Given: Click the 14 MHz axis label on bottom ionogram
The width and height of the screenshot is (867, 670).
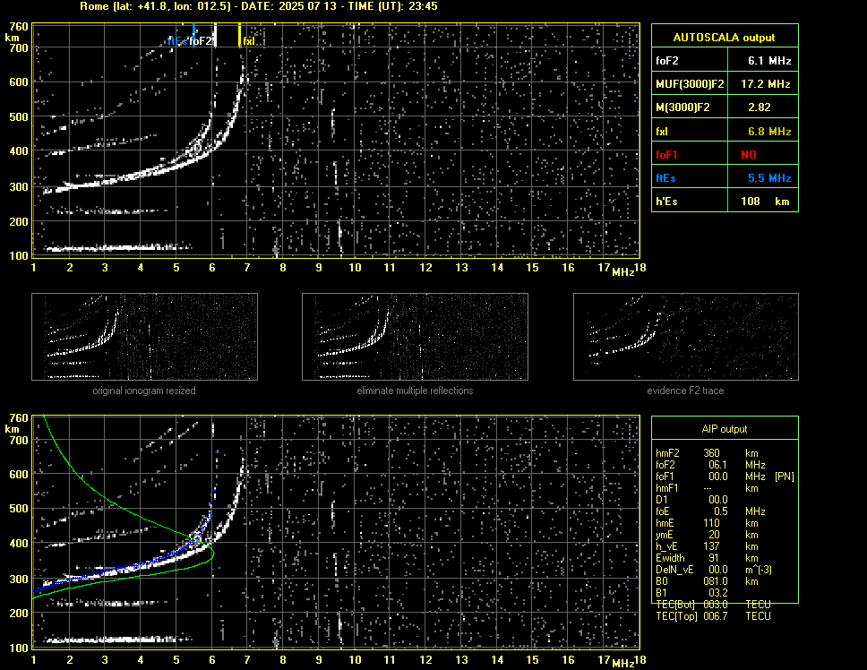Looking at the screenshot, I should [x=497, y=659].
